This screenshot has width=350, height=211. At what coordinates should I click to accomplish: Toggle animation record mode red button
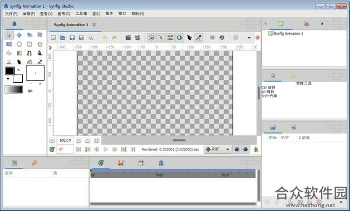(258, 38)
